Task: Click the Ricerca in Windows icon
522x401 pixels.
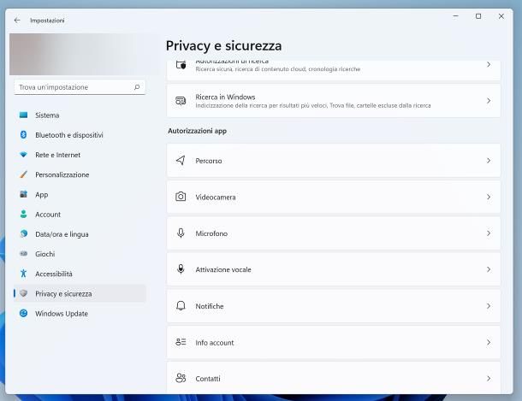Action: point(181,100)
